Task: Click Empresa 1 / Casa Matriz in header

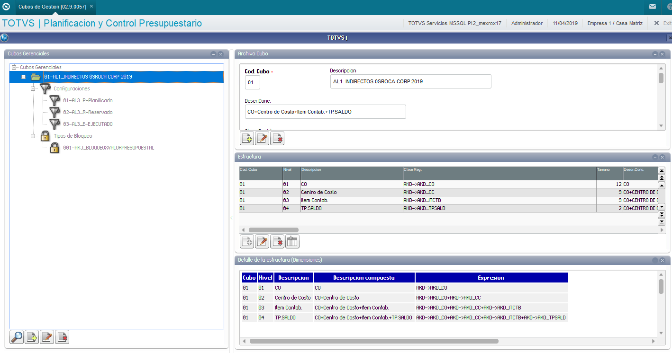Action: (x=615, y=23)
